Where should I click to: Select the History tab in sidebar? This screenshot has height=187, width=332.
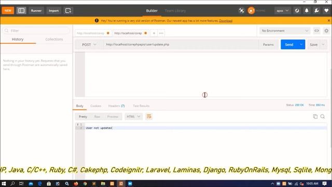pos(18,39)
